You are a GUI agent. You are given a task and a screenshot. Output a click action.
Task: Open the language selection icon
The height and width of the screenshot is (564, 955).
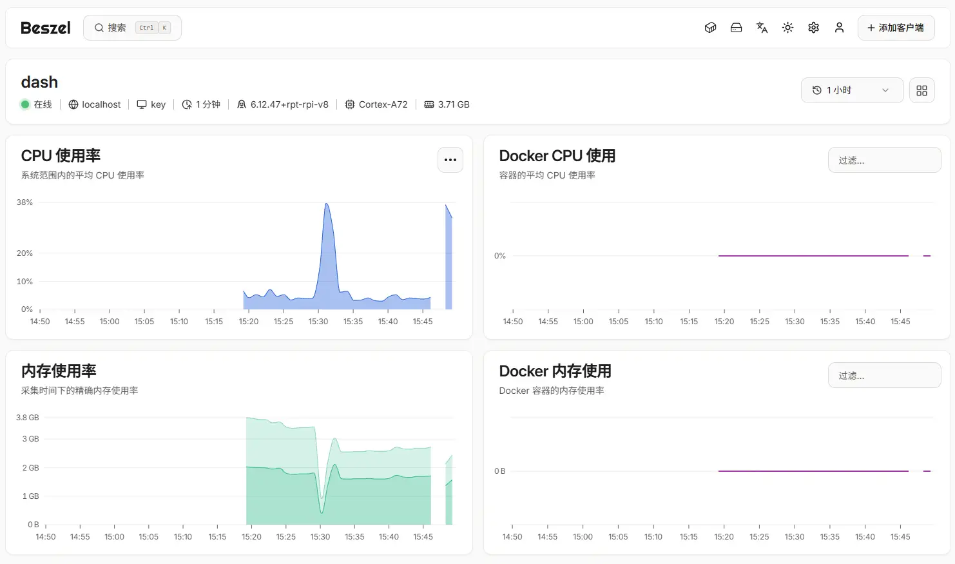762,28
